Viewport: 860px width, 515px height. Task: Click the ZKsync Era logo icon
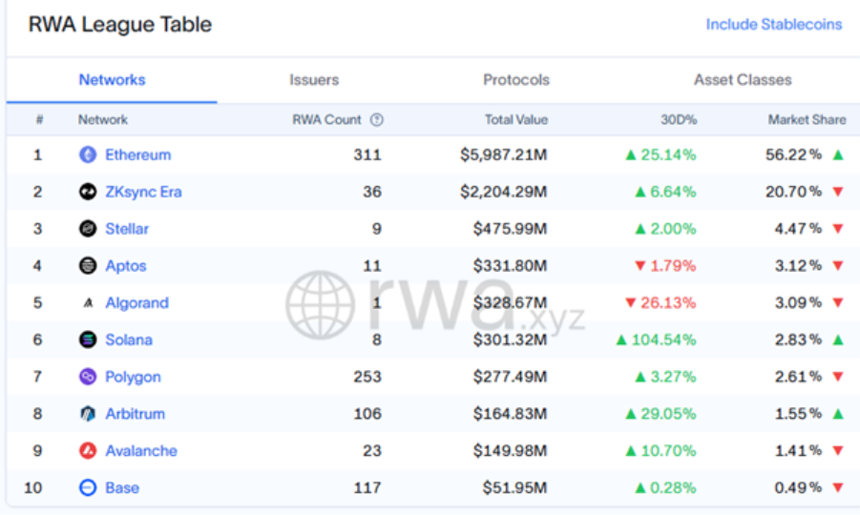[x=88, y=192]
